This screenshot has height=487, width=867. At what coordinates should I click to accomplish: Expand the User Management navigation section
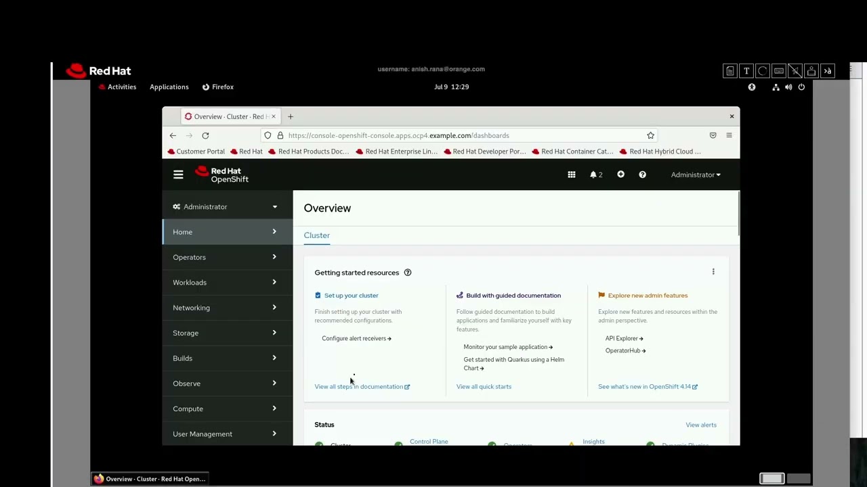pyautogui.click(x=227, y=434)
